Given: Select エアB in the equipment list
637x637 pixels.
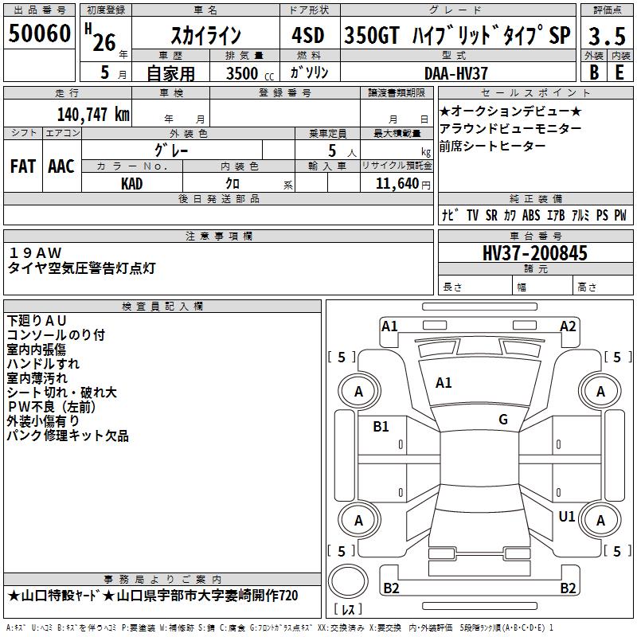Looking at the screenshot, I should coord(556,215).
